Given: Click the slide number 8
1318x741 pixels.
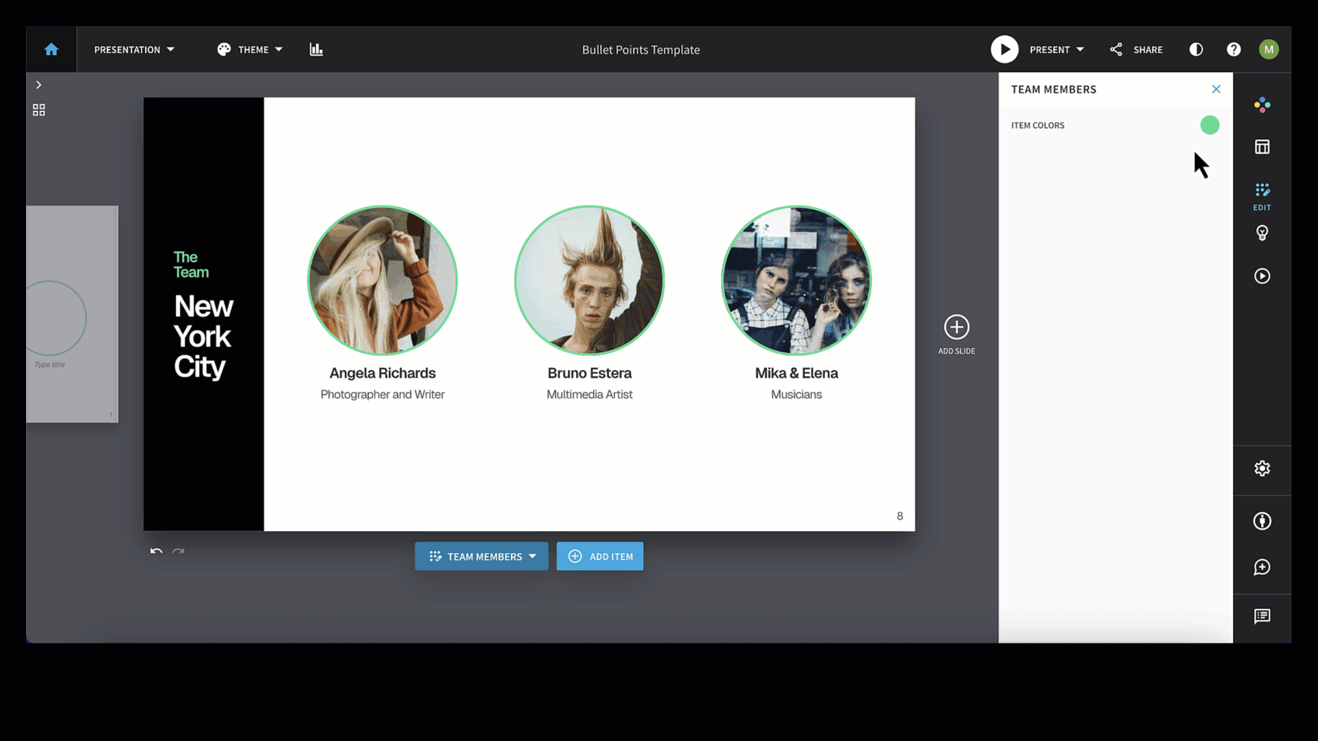Looking at the screenshot, I should (899, 516).
